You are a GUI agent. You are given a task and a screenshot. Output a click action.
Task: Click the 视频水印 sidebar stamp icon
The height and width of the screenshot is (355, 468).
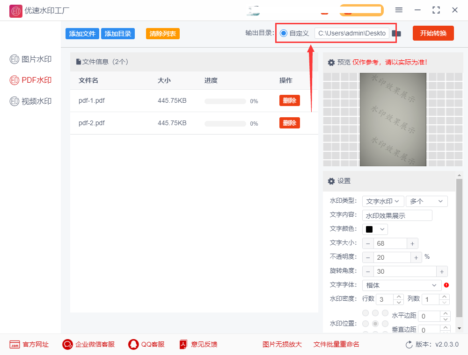coord(15,101)
